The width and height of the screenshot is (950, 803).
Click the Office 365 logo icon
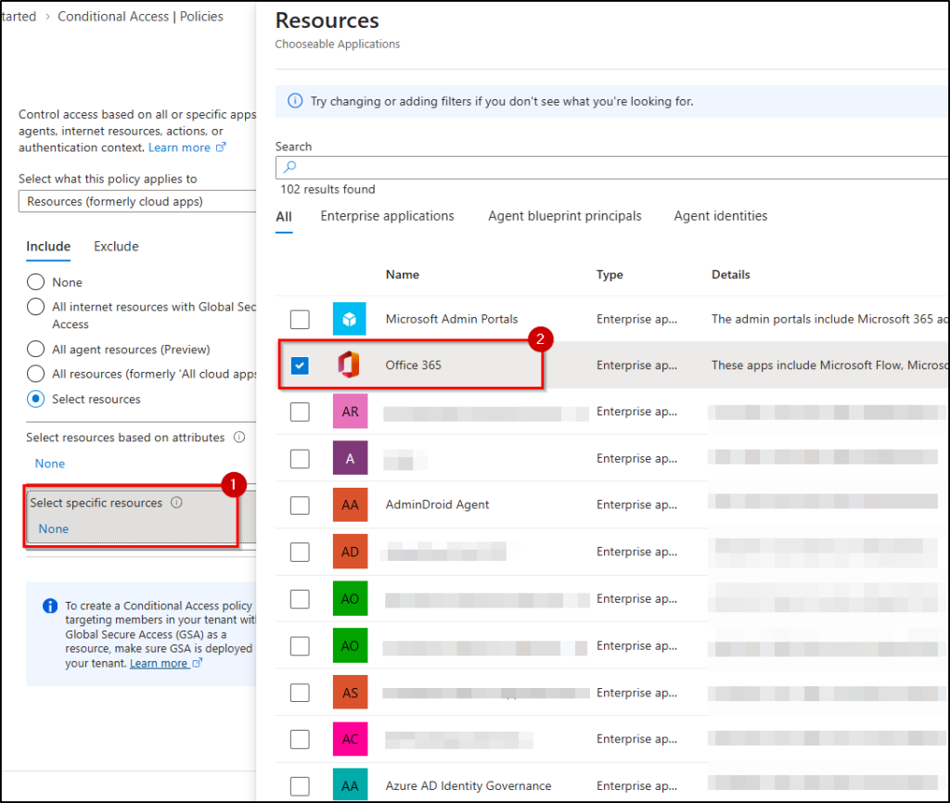pos(349,365)
